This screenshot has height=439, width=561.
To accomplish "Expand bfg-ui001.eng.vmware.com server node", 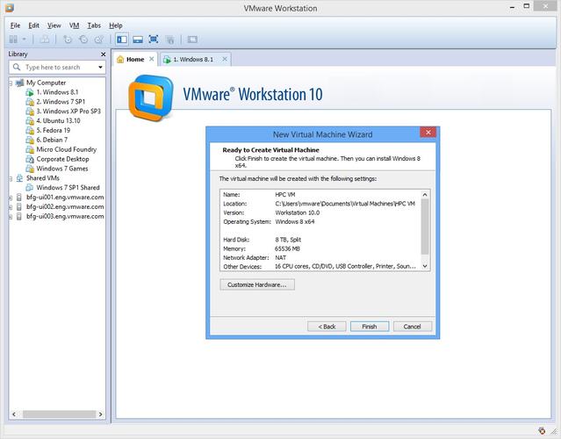I will tap(11, 197).
